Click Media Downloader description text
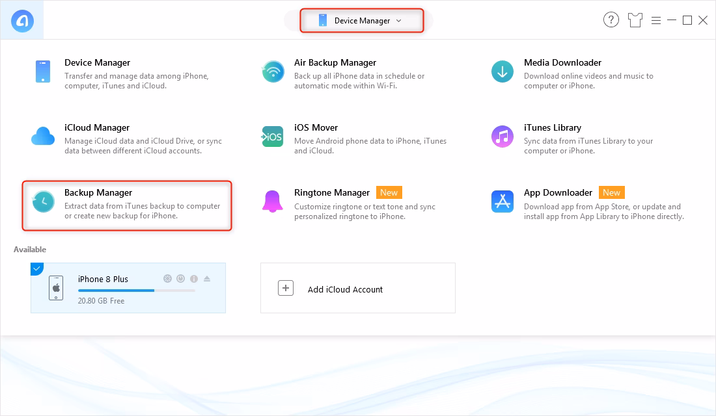Screen dimensions: 716x416 click(x=588, y=81)
